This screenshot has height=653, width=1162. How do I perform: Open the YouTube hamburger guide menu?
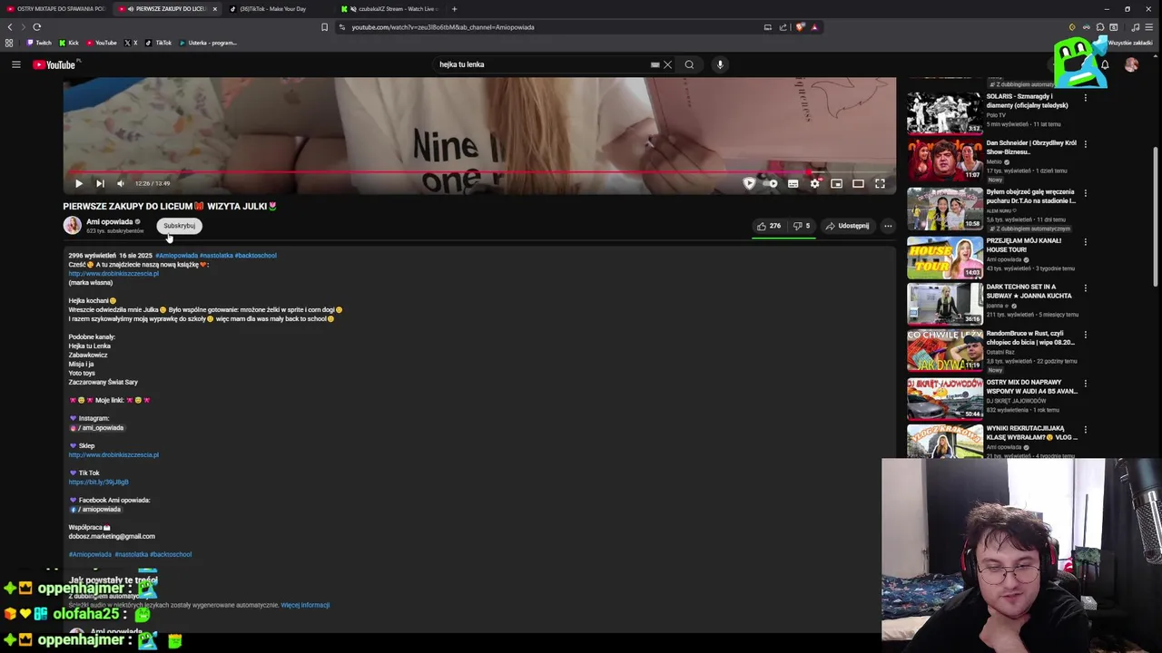pyautogui.click(x=15, y=64)
